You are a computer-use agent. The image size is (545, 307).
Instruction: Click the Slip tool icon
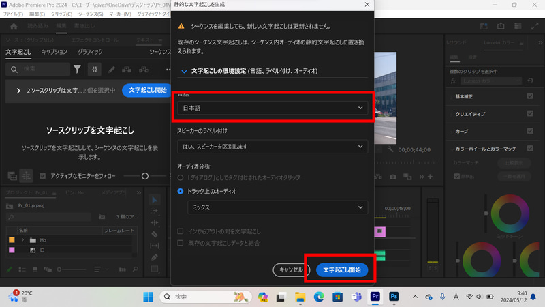tap(155, 246)
